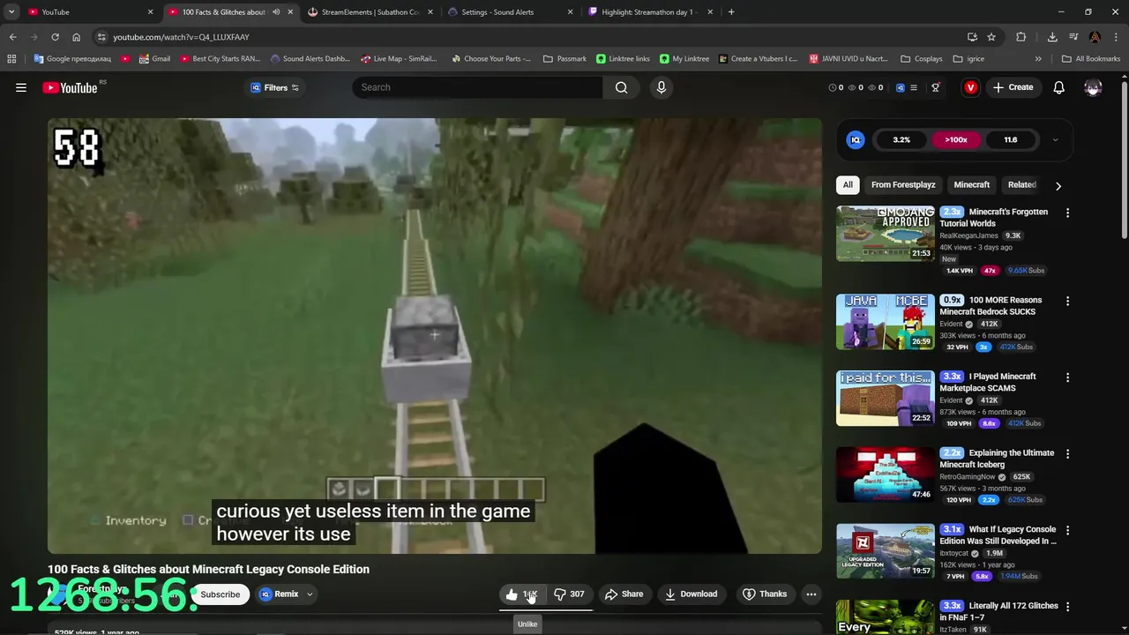The image size is (1129, 635).
Task: Show more chips with the right arrow
Action: tap(1058, 186)
